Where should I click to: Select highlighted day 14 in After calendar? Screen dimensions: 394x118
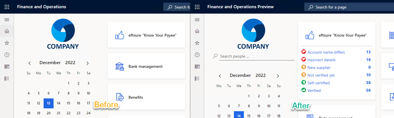pyautogui.click(x=239, y=115)
